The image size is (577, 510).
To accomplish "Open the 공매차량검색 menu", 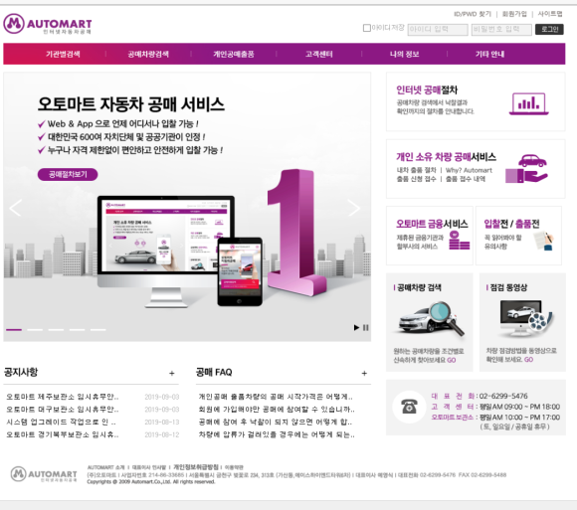I will [x=148, y=54].
